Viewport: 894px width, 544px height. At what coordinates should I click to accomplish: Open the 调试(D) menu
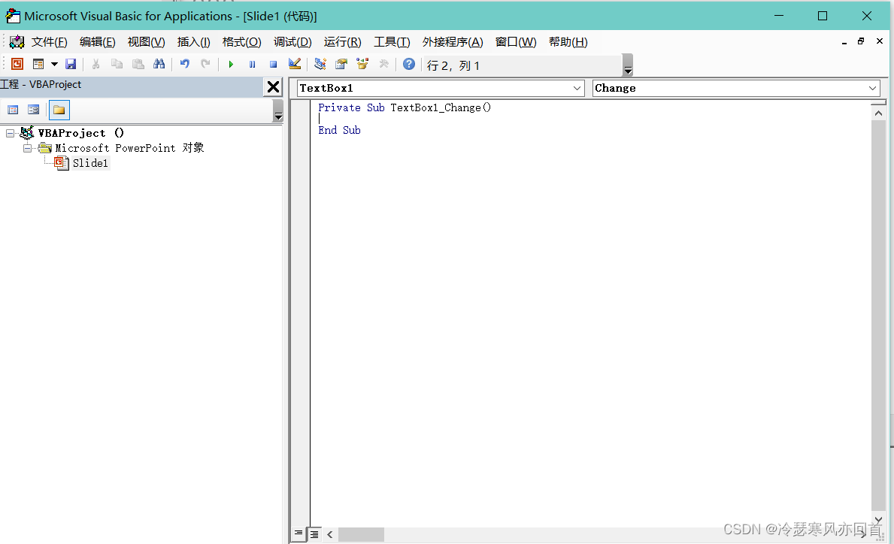292,42
